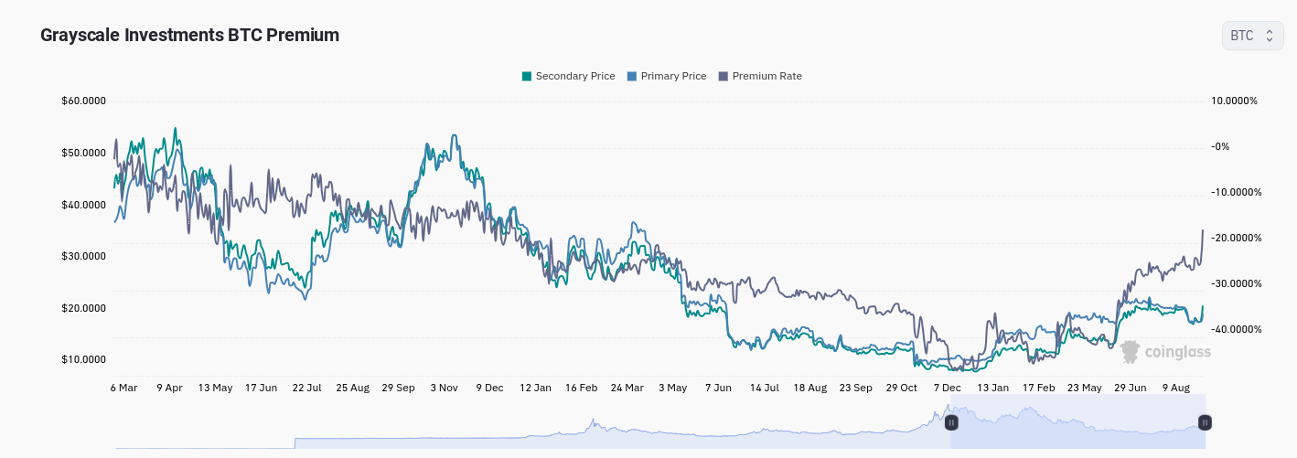
Task: Click the 9 Aug date label on the axis
Action: [x=1176, y=388]
